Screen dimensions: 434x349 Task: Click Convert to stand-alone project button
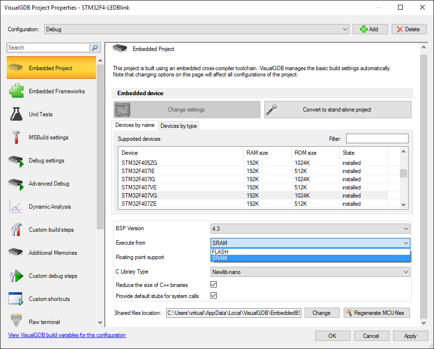337,110
